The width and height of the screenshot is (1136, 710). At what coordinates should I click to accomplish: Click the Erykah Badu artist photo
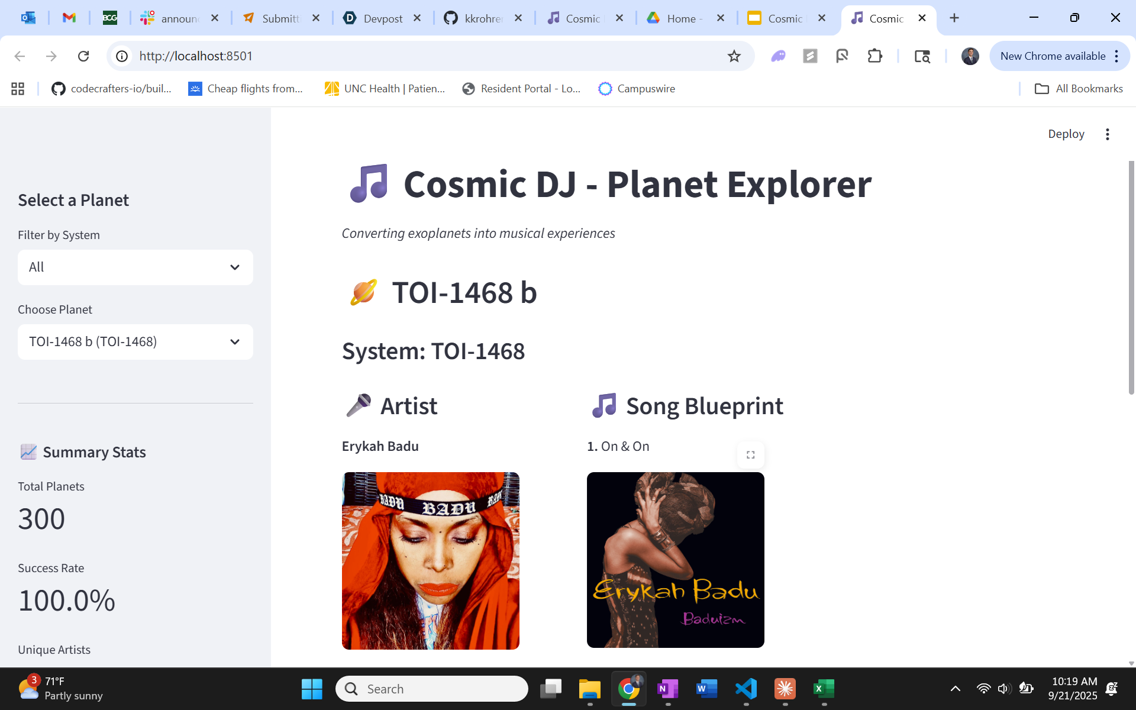click(430, 560)
